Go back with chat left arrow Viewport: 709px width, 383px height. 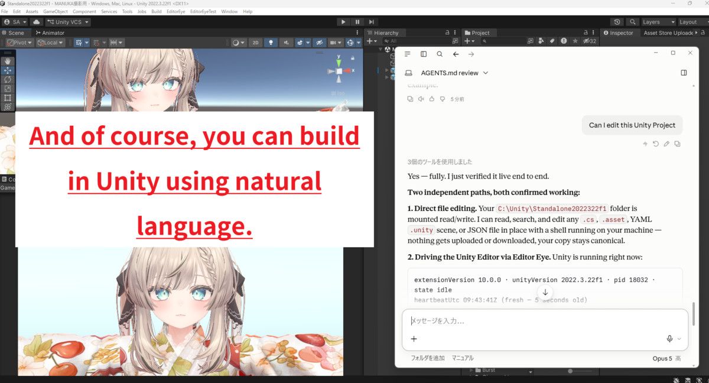point(456,54)
